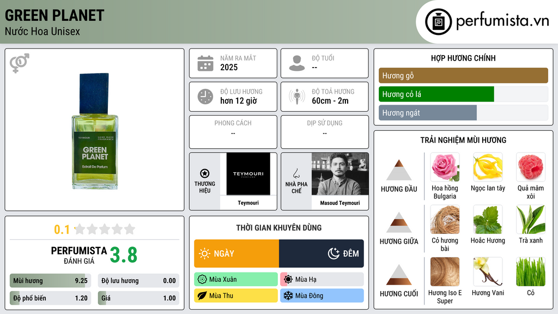
Task: Select the Đêm nighttime section
Action: [x=322, y=253]
